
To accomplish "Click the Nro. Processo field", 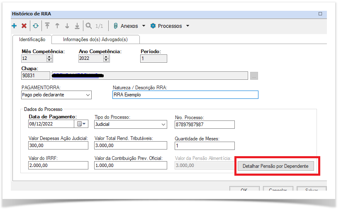I will [205, 125].
